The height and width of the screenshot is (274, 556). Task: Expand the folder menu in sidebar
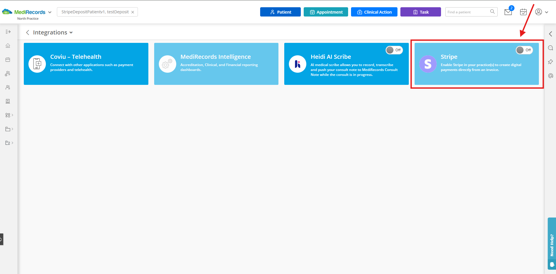coord(9,129)
